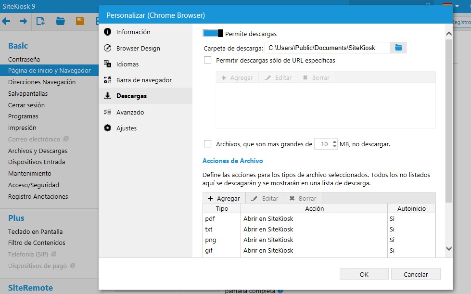Image resolution: width=471 pixels, height=294 pixels.
Task: Click OK to confirm settings
Action: pyautogui.click(x=364, y=274)
